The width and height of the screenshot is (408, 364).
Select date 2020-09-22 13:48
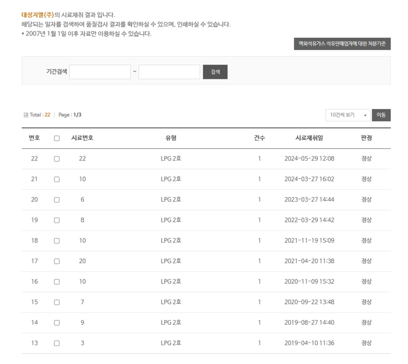click(309, 302)
